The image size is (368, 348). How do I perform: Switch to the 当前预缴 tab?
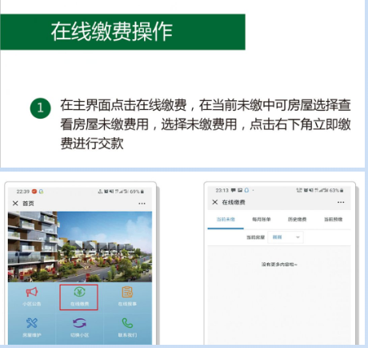(333, 220)
